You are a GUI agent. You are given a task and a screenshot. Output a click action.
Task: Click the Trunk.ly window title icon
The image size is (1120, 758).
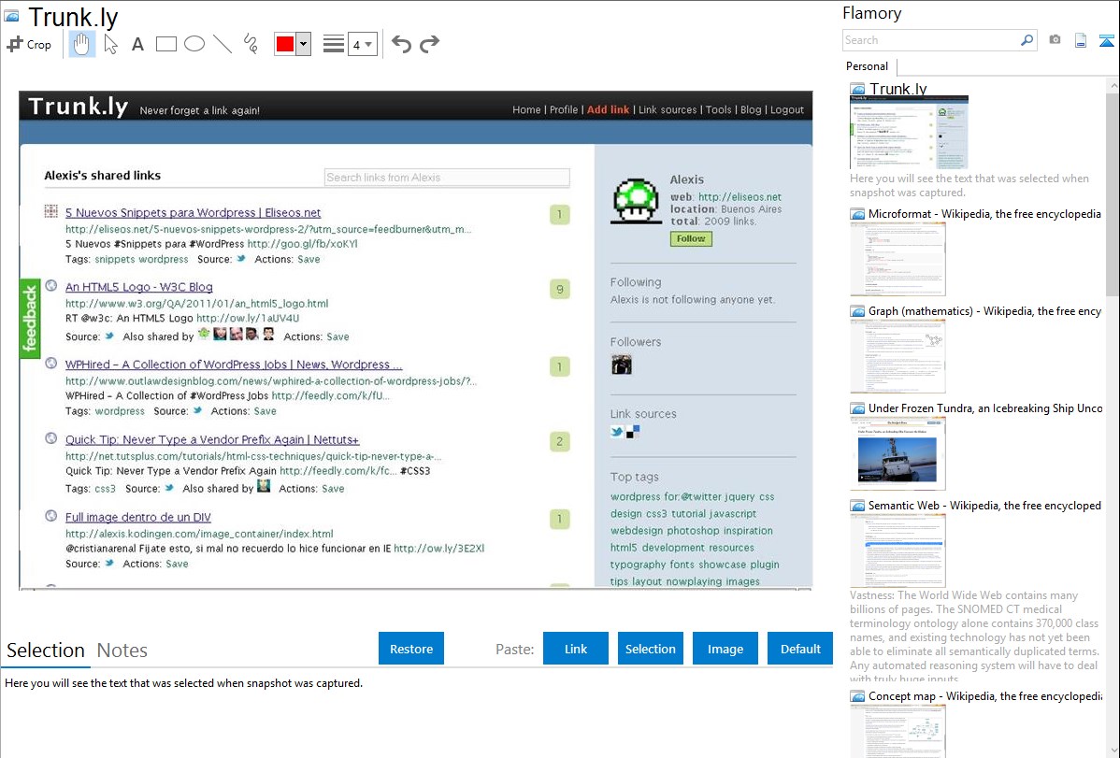tap(11, 16)
